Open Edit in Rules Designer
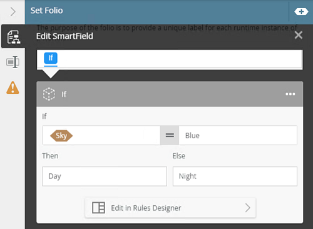Screen dimensions: 313x229 [x=170, y=208]
